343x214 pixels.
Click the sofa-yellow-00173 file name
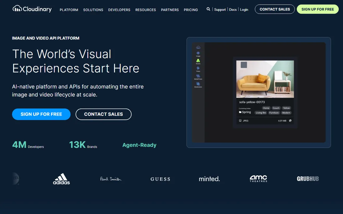click(x=252, y=102)
